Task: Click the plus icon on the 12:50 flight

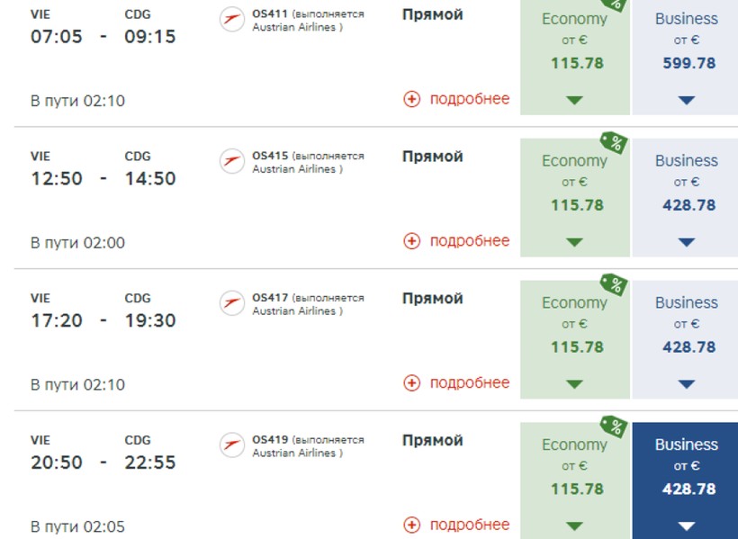Action: (412, 241)
